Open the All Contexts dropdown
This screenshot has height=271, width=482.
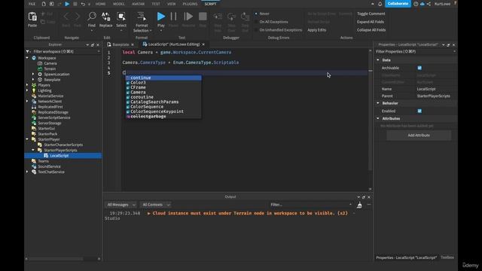click(156, 205)
